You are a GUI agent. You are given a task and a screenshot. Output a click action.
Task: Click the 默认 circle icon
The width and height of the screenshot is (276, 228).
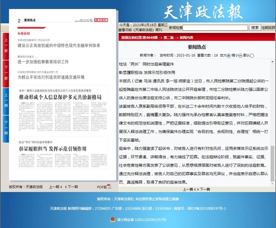pyautogui.click(x=252, y=56)
